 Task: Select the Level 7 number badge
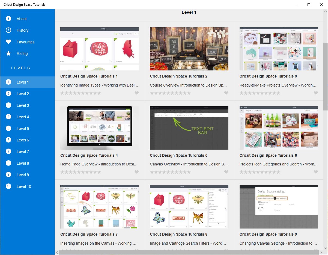[x=8, y=151]
